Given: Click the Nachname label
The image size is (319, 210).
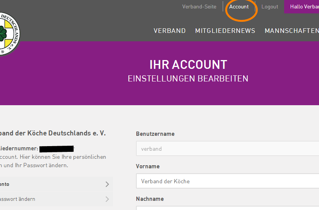Looking at the screenshot, I should click(150, 199).
